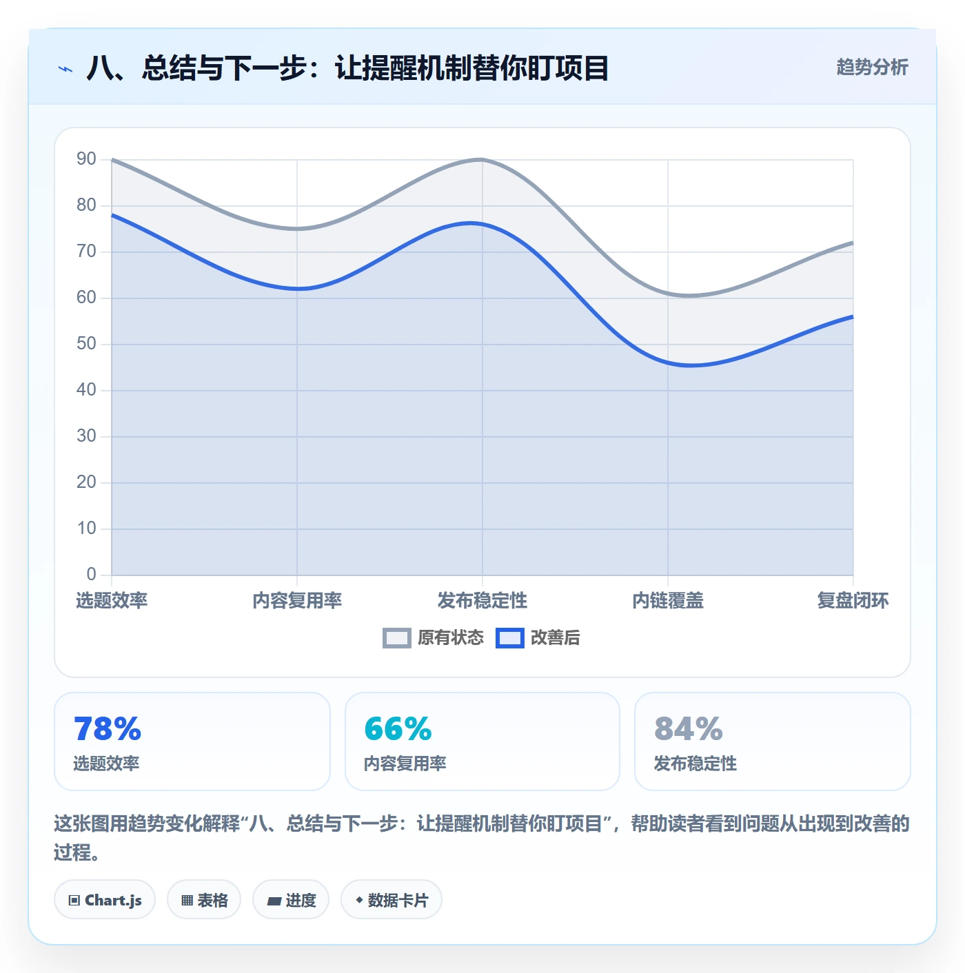Click the description paragraph under the stat cards
965x973 pixels.
click(482, 838)
